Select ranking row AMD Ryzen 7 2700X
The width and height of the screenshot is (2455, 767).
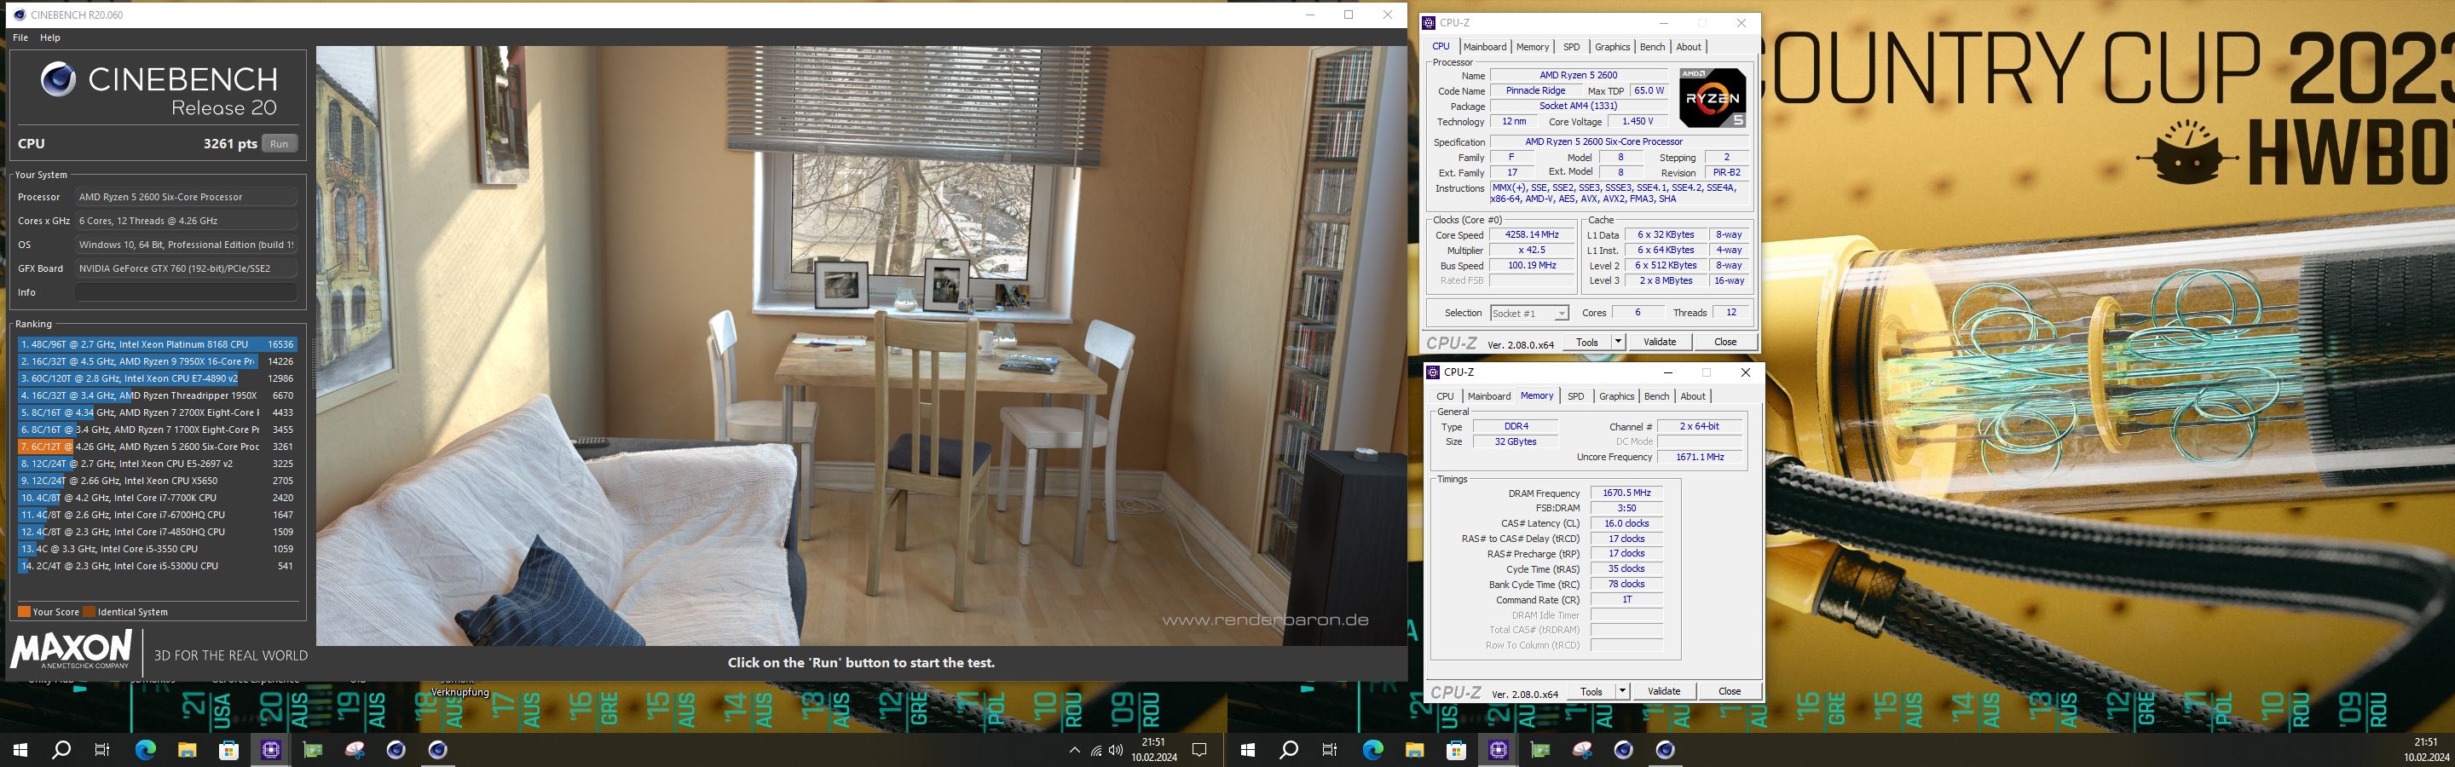[157, 412]
